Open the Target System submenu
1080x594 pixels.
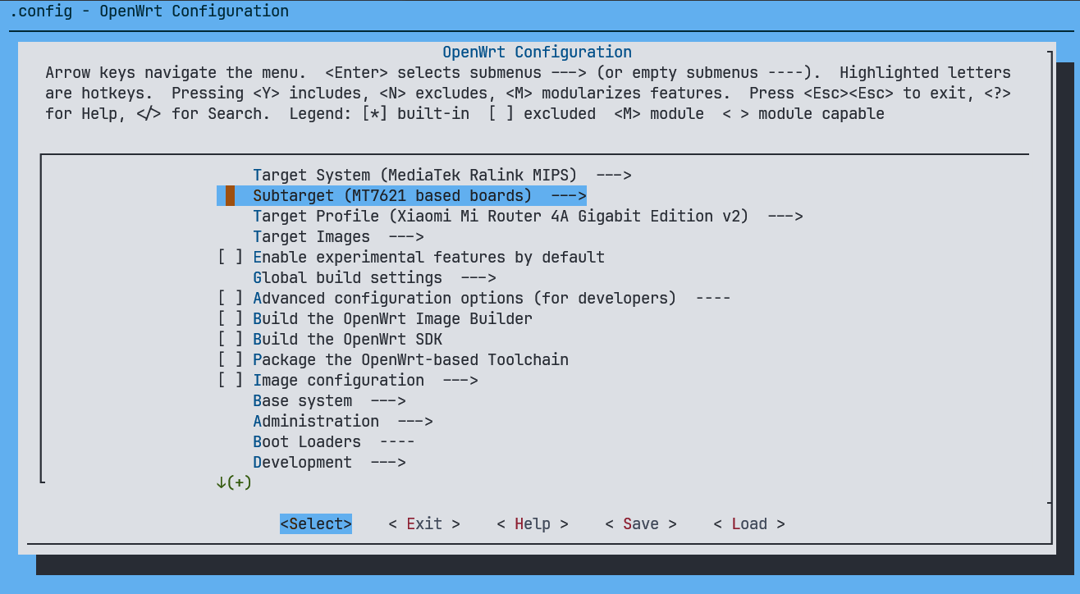(x=441, y=176)
